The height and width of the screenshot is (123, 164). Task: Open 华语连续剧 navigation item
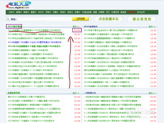[x=87, y=12]
